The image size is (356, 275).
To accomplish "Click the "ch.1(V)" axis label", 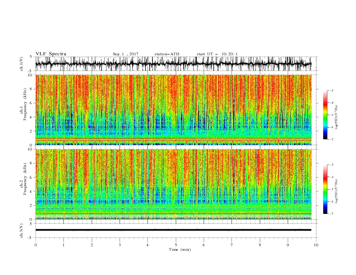I will 22,64.
